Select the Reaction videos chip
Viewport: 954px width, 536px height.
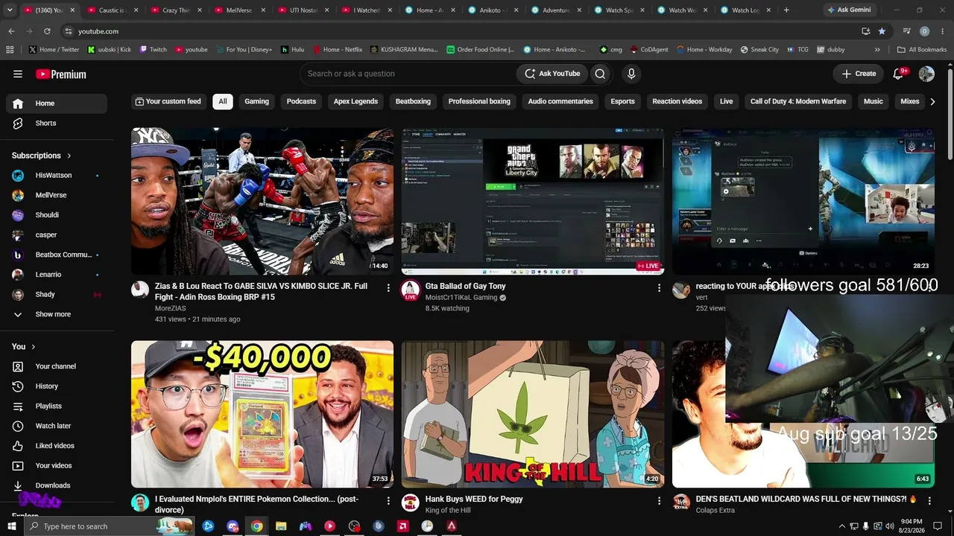click(x=677, y=101)
